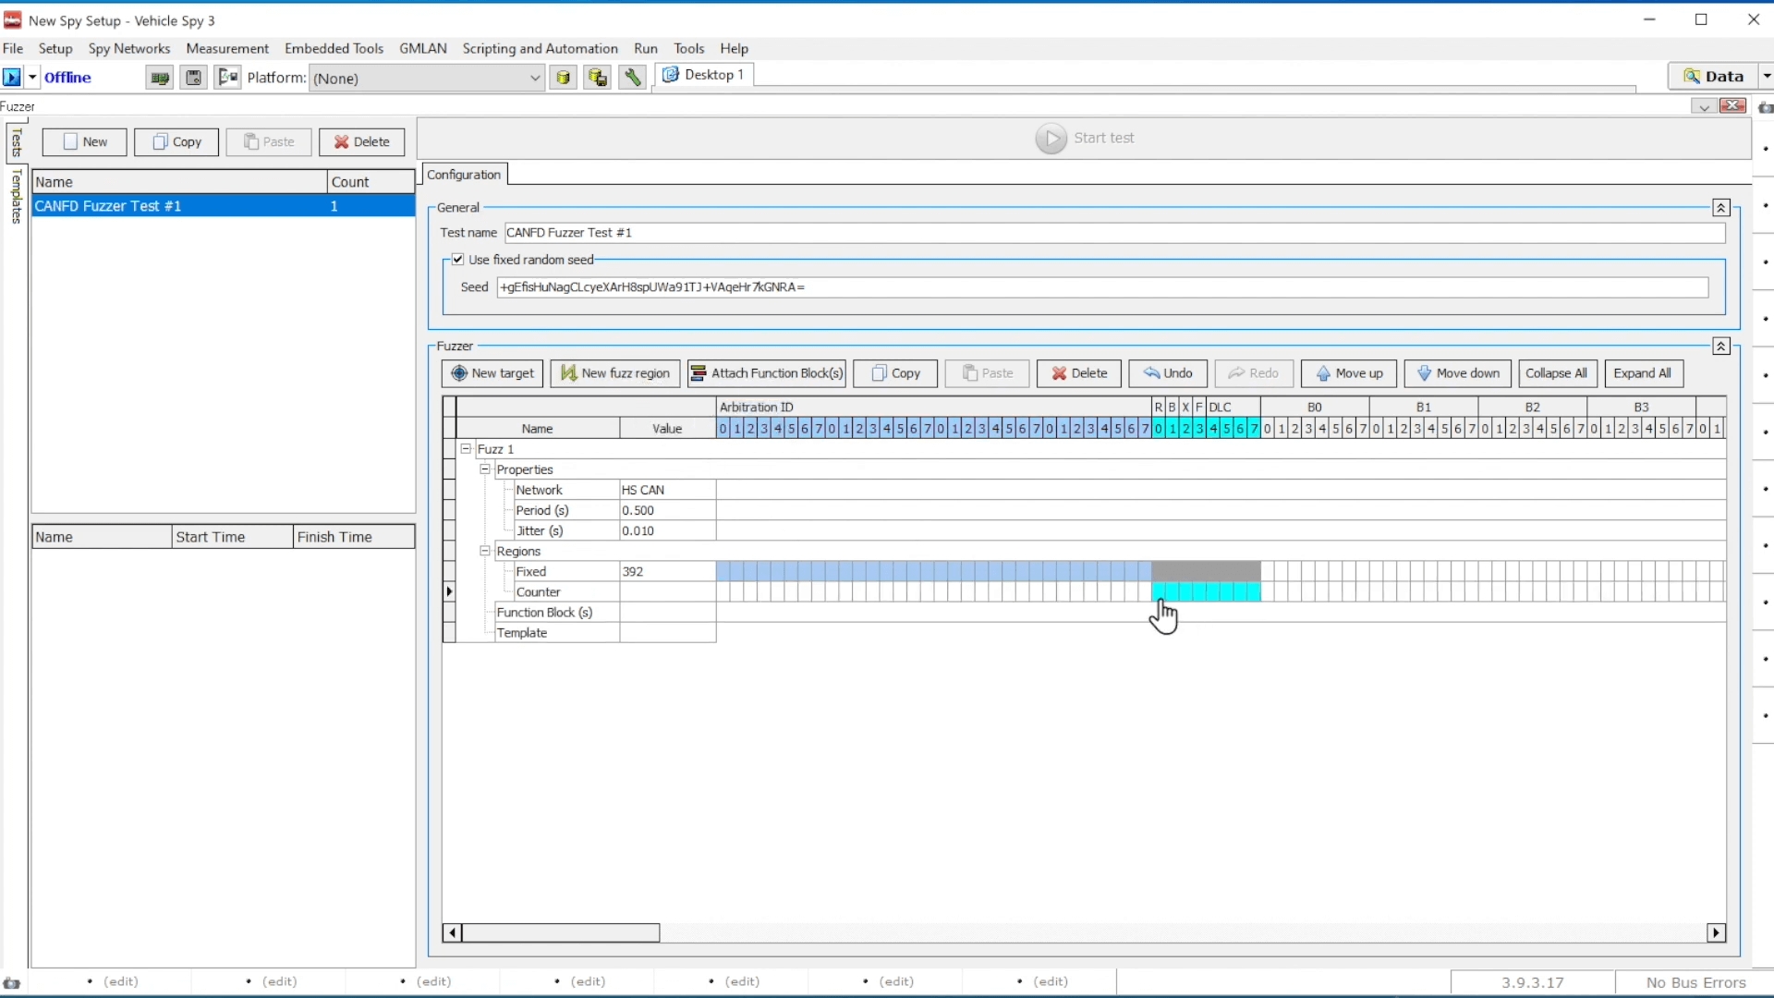Open the Spy Networks menu

click(x=129, y=48)
